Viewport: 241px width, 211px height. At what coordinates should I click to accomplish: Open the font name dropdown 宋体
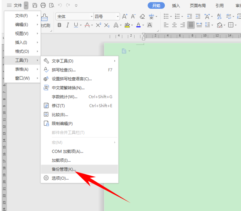point(75,16)
